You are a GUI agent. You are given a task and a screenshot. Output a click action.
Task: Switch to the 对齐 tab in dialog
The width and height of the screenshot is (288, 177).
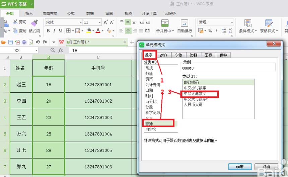164,55
